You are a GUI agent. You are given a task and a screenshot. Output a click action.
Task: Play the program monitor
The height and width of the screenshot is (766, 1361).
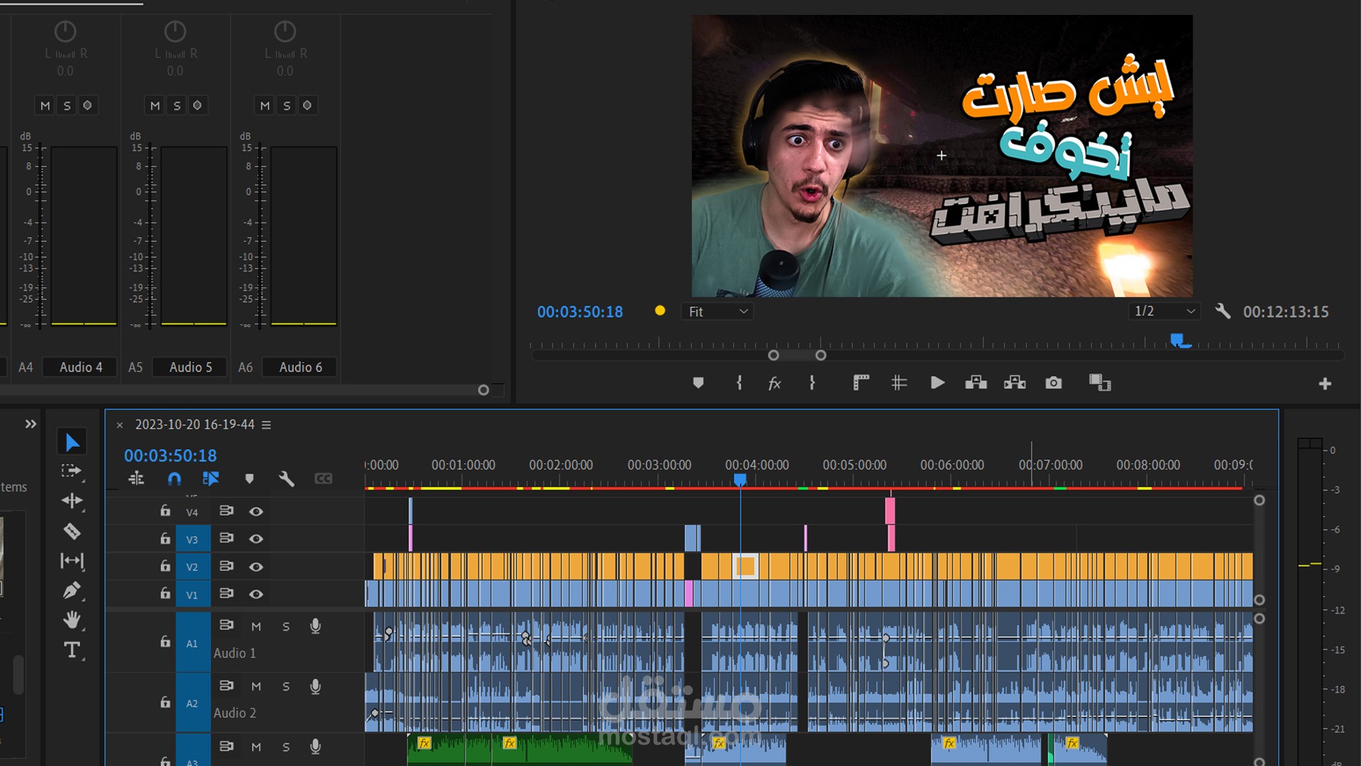pos(937,383)
